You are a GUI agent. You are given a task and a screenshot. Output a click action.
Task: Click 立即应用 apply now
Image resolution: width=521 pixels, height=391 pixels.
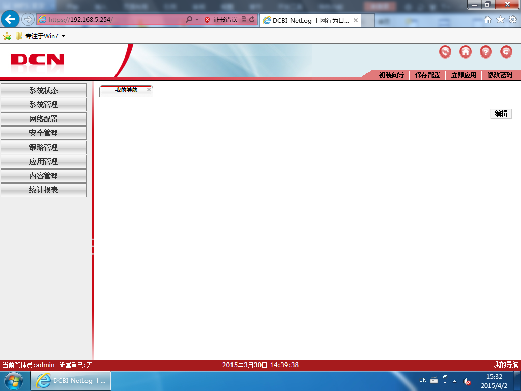point(464,75)
